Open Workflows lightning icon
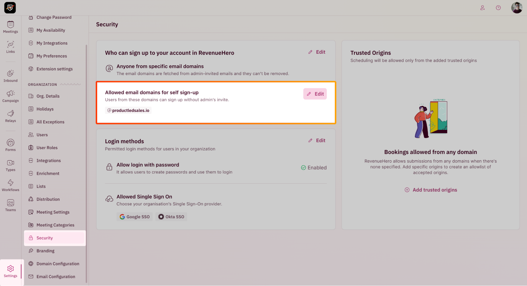This screenshot has width=527, height=286. pyautogui.click(x=11, y=185)
